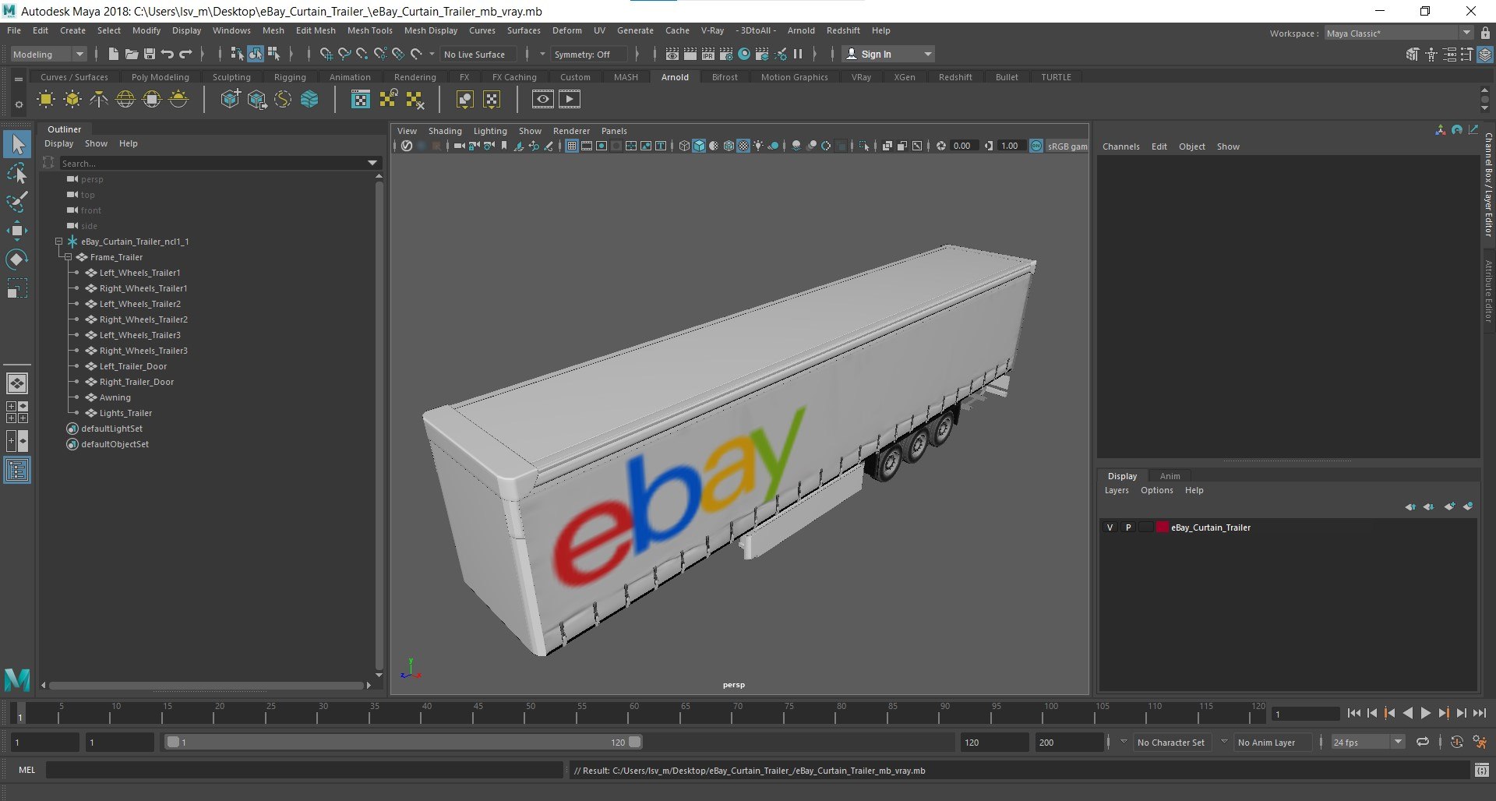Image resolution: width=1496 pixels, height=801 pixels.
Task: Select Awning node in Outliner
Action: click(x=115, y=397)
